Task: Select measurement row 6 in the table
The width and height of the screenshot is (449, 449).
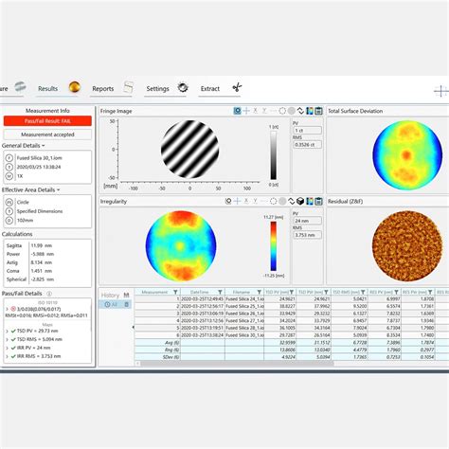Action: (292, 335)
